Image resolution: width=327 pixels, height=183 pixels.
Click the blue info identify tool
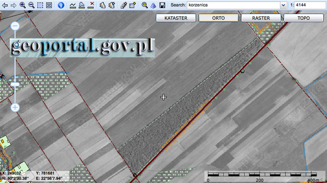(x=61, y=5)
